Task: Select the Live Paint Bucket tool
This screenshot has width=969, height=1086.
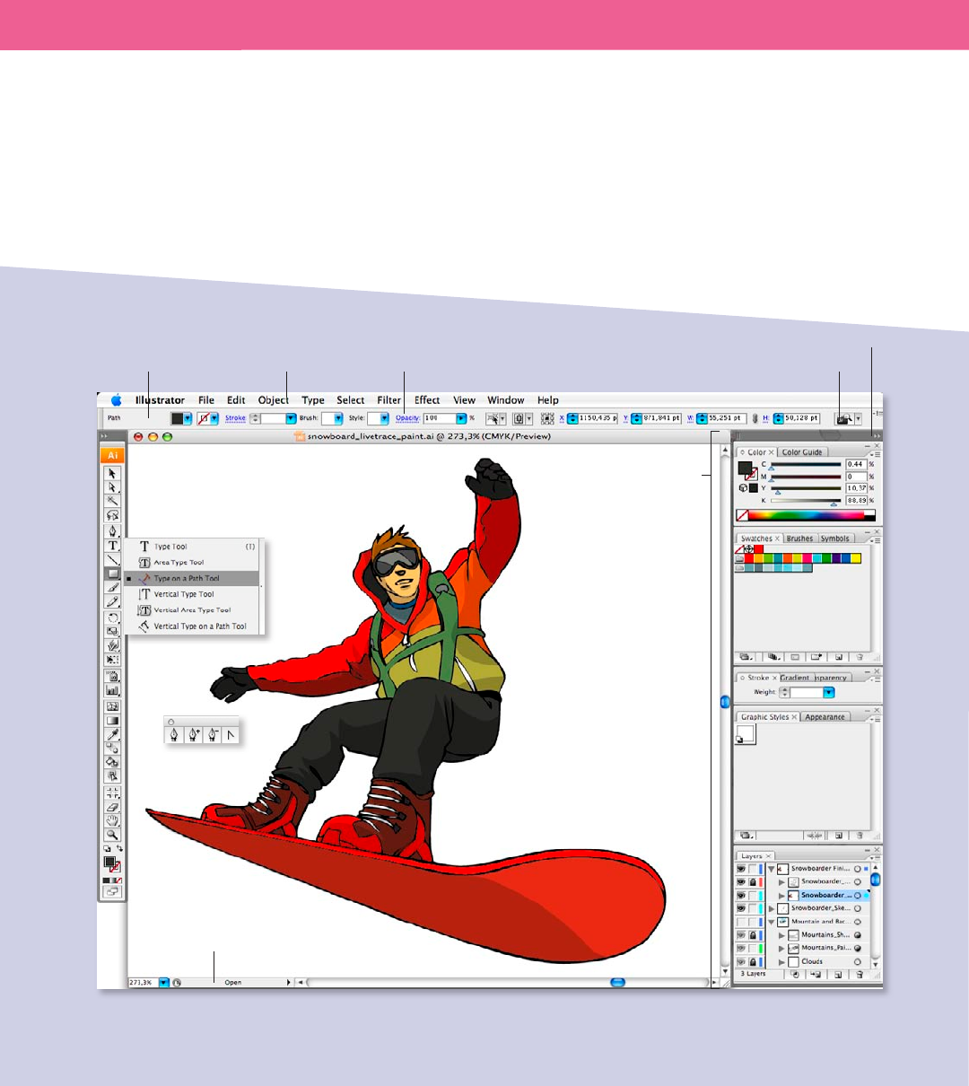Action: coord(113,761)
